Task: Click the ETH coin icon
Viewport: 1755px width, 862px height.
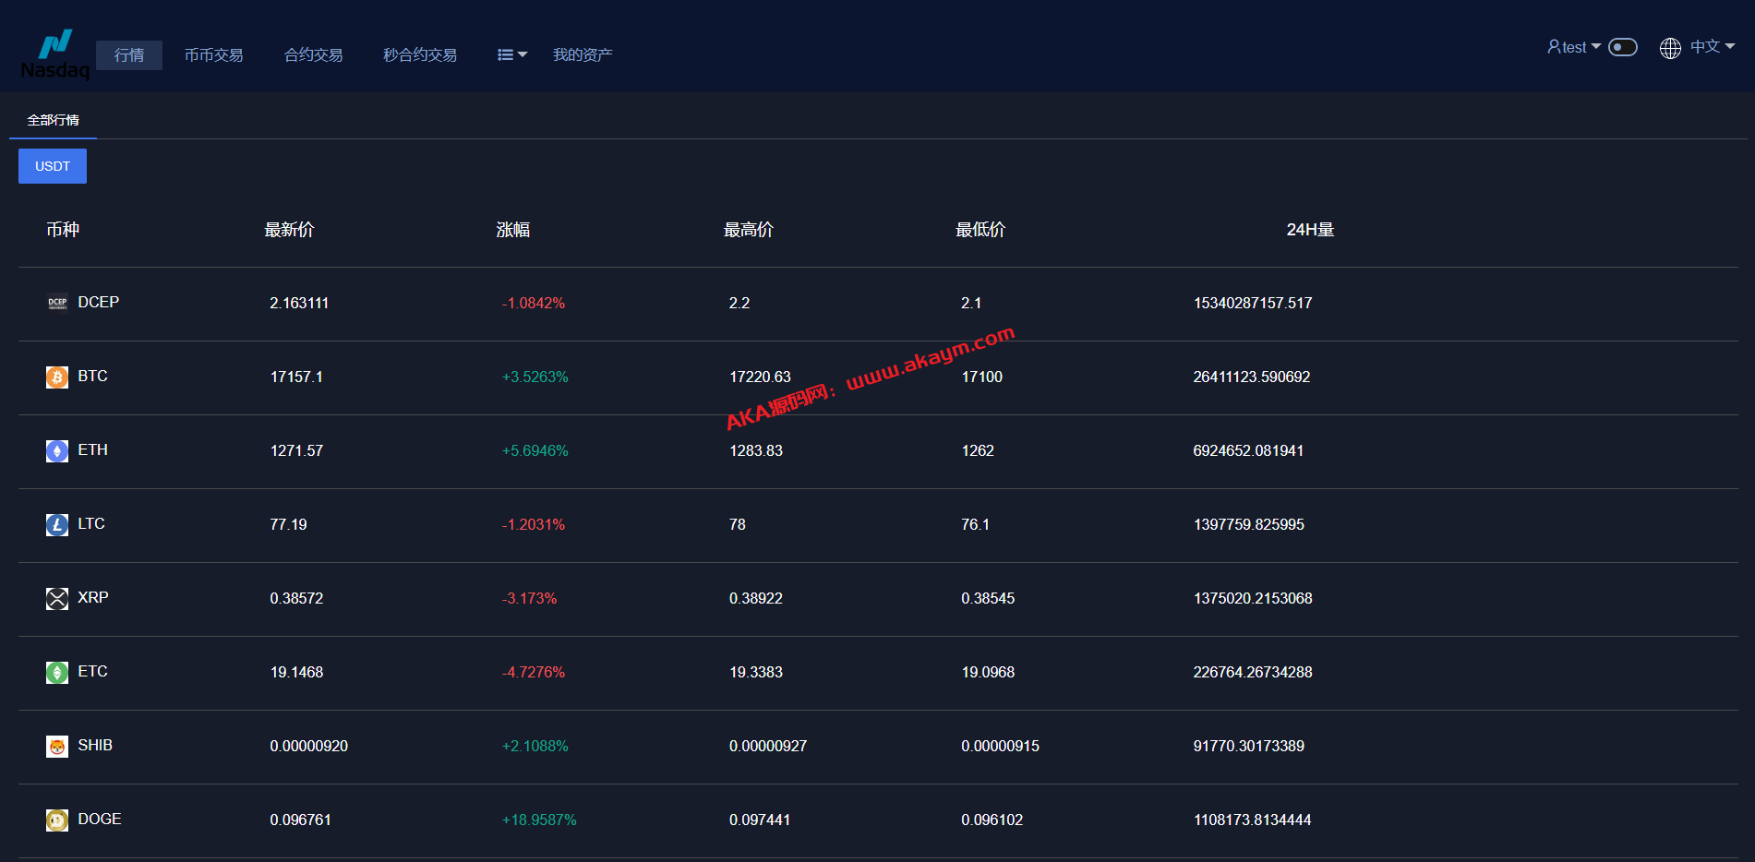Action: click(57, 450)
